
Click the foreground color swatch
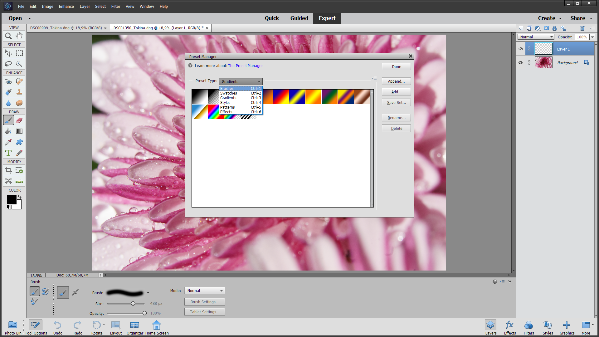pos(12,200)
